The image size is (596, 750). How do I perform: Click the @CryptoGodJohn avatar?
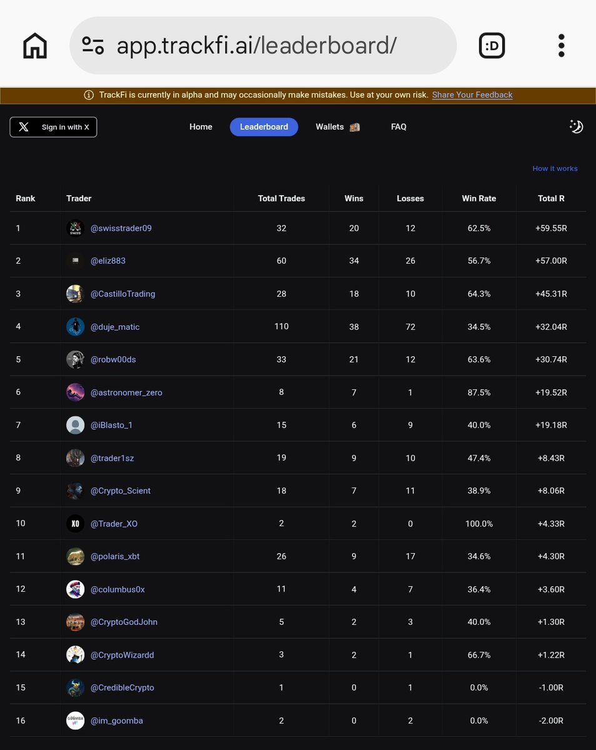(x=75, y=622)
